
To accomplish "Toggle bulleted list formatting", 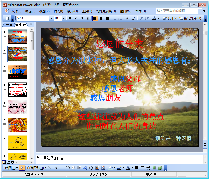I will [120, 18].
